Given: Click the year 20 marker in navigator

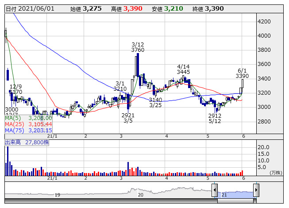Looking at the screenshot, I should coord(140,195).
